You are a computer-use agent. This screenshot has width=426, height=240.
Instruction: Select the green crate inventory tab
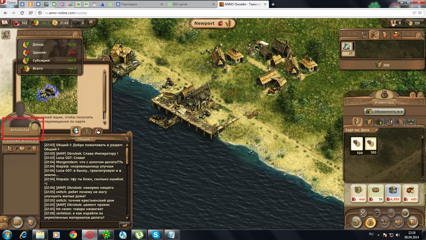(368, 122)
